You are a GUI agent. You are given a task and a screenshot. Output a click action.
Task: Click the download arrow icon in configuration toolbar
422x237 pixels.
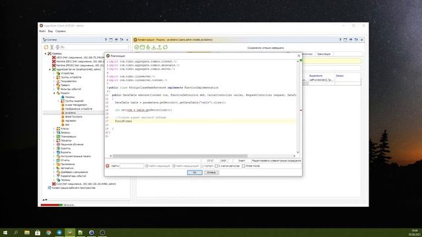(x=154, y=47)
